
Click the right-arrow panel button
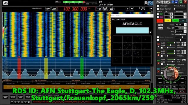[x=151, y=8]
